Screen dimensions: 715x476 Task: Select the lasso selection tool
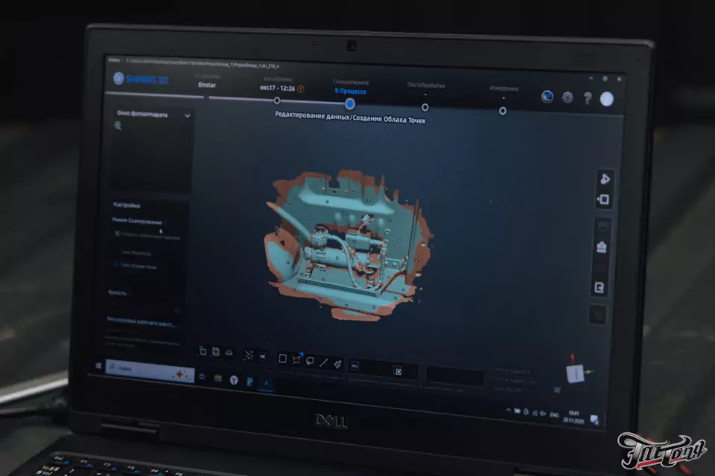click(310, 361)
